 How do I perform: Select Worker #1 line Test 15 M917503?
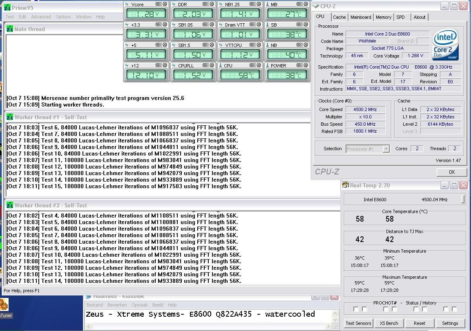124,187
